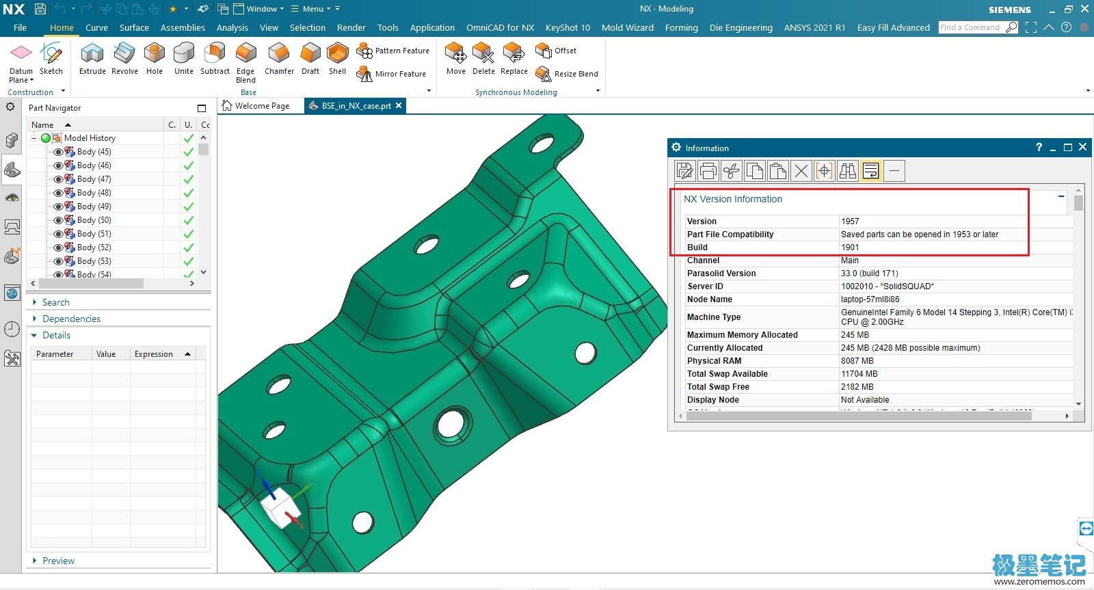This screenshot has height=590, width=1094.
Task: Sort Part Navigator by Name column
Action: [95, 124]
